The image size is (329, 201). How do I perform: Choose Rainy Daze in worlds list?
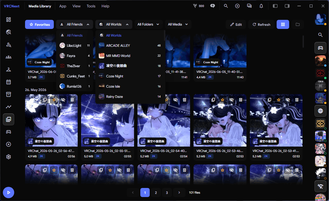[130, 96]
